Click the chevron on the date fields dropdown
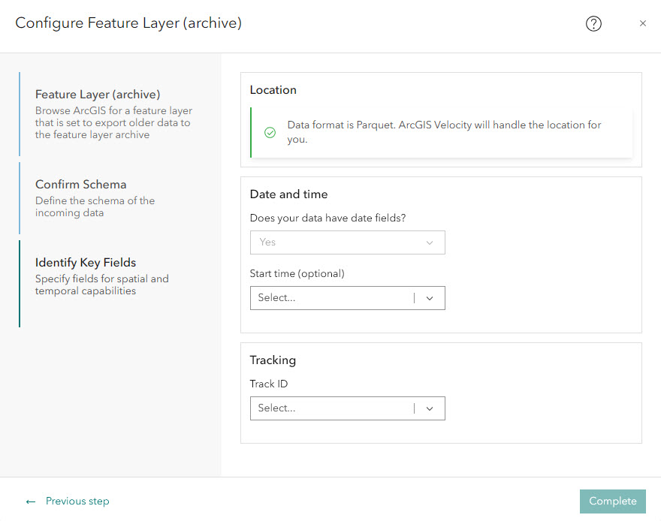661x521 pixels. click(430, 242)
